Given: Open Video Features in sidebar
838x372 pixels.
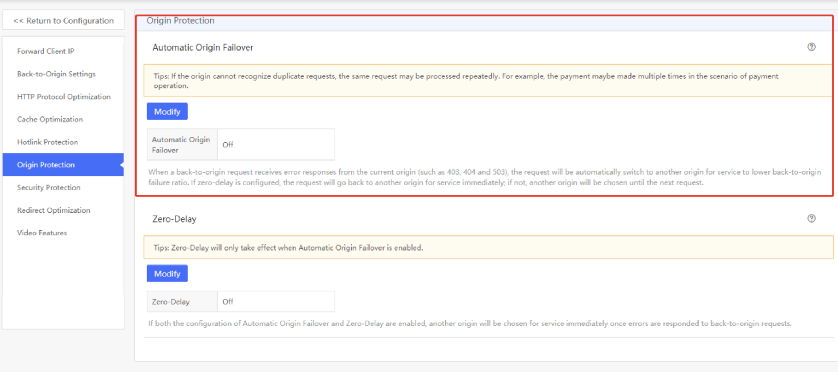Looking at the screenshot, I should click(x=42, y=233).
